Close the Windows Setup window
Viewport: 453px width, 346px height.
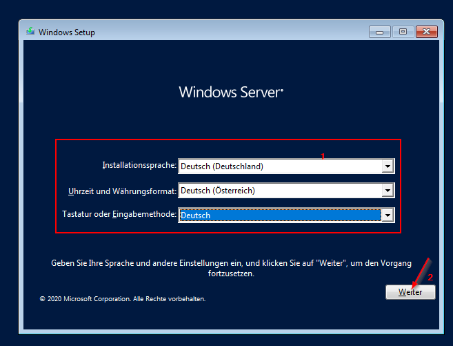[x=426, y=32]
